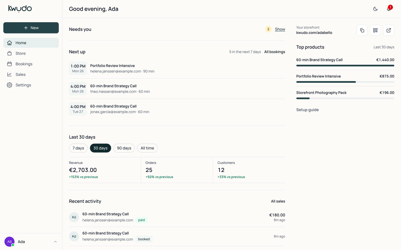This screenshot has width=401, height=250.
Task: Click the 60-min Brand Strategy Call progress bar
Action: (345, 65)
